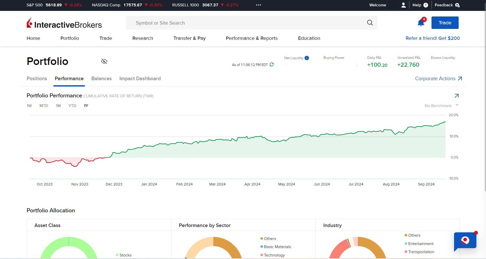Click the blue Trade button
The height and width of the screenshot is (259, 486).
(x=445, y=23)
